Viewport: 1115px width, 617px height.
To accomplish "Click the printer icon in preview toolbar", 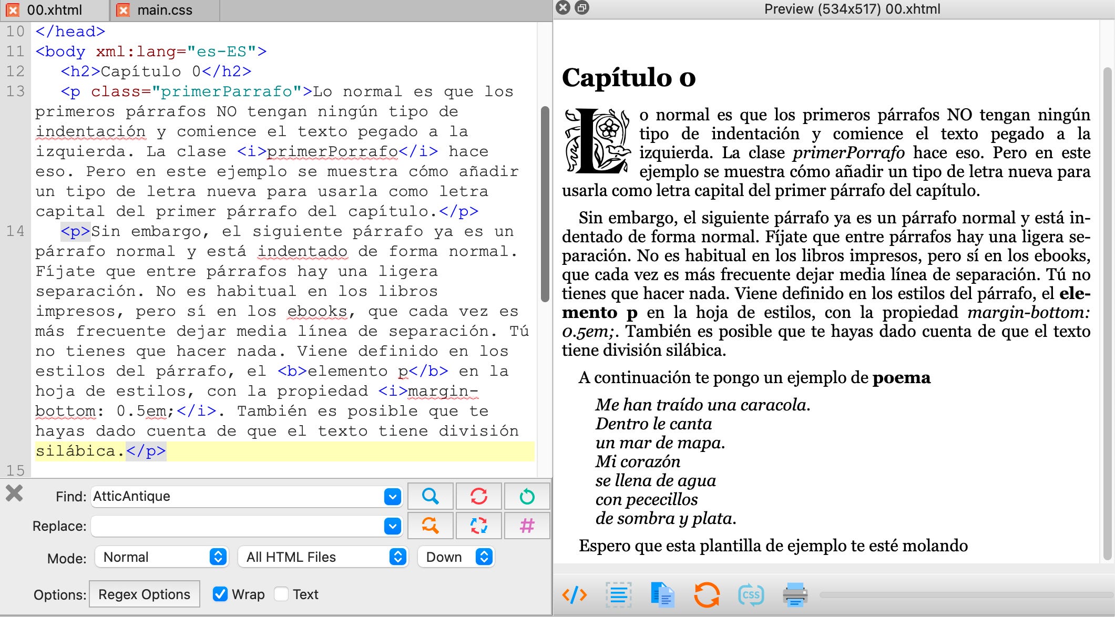I will click(x=794, y=595).
